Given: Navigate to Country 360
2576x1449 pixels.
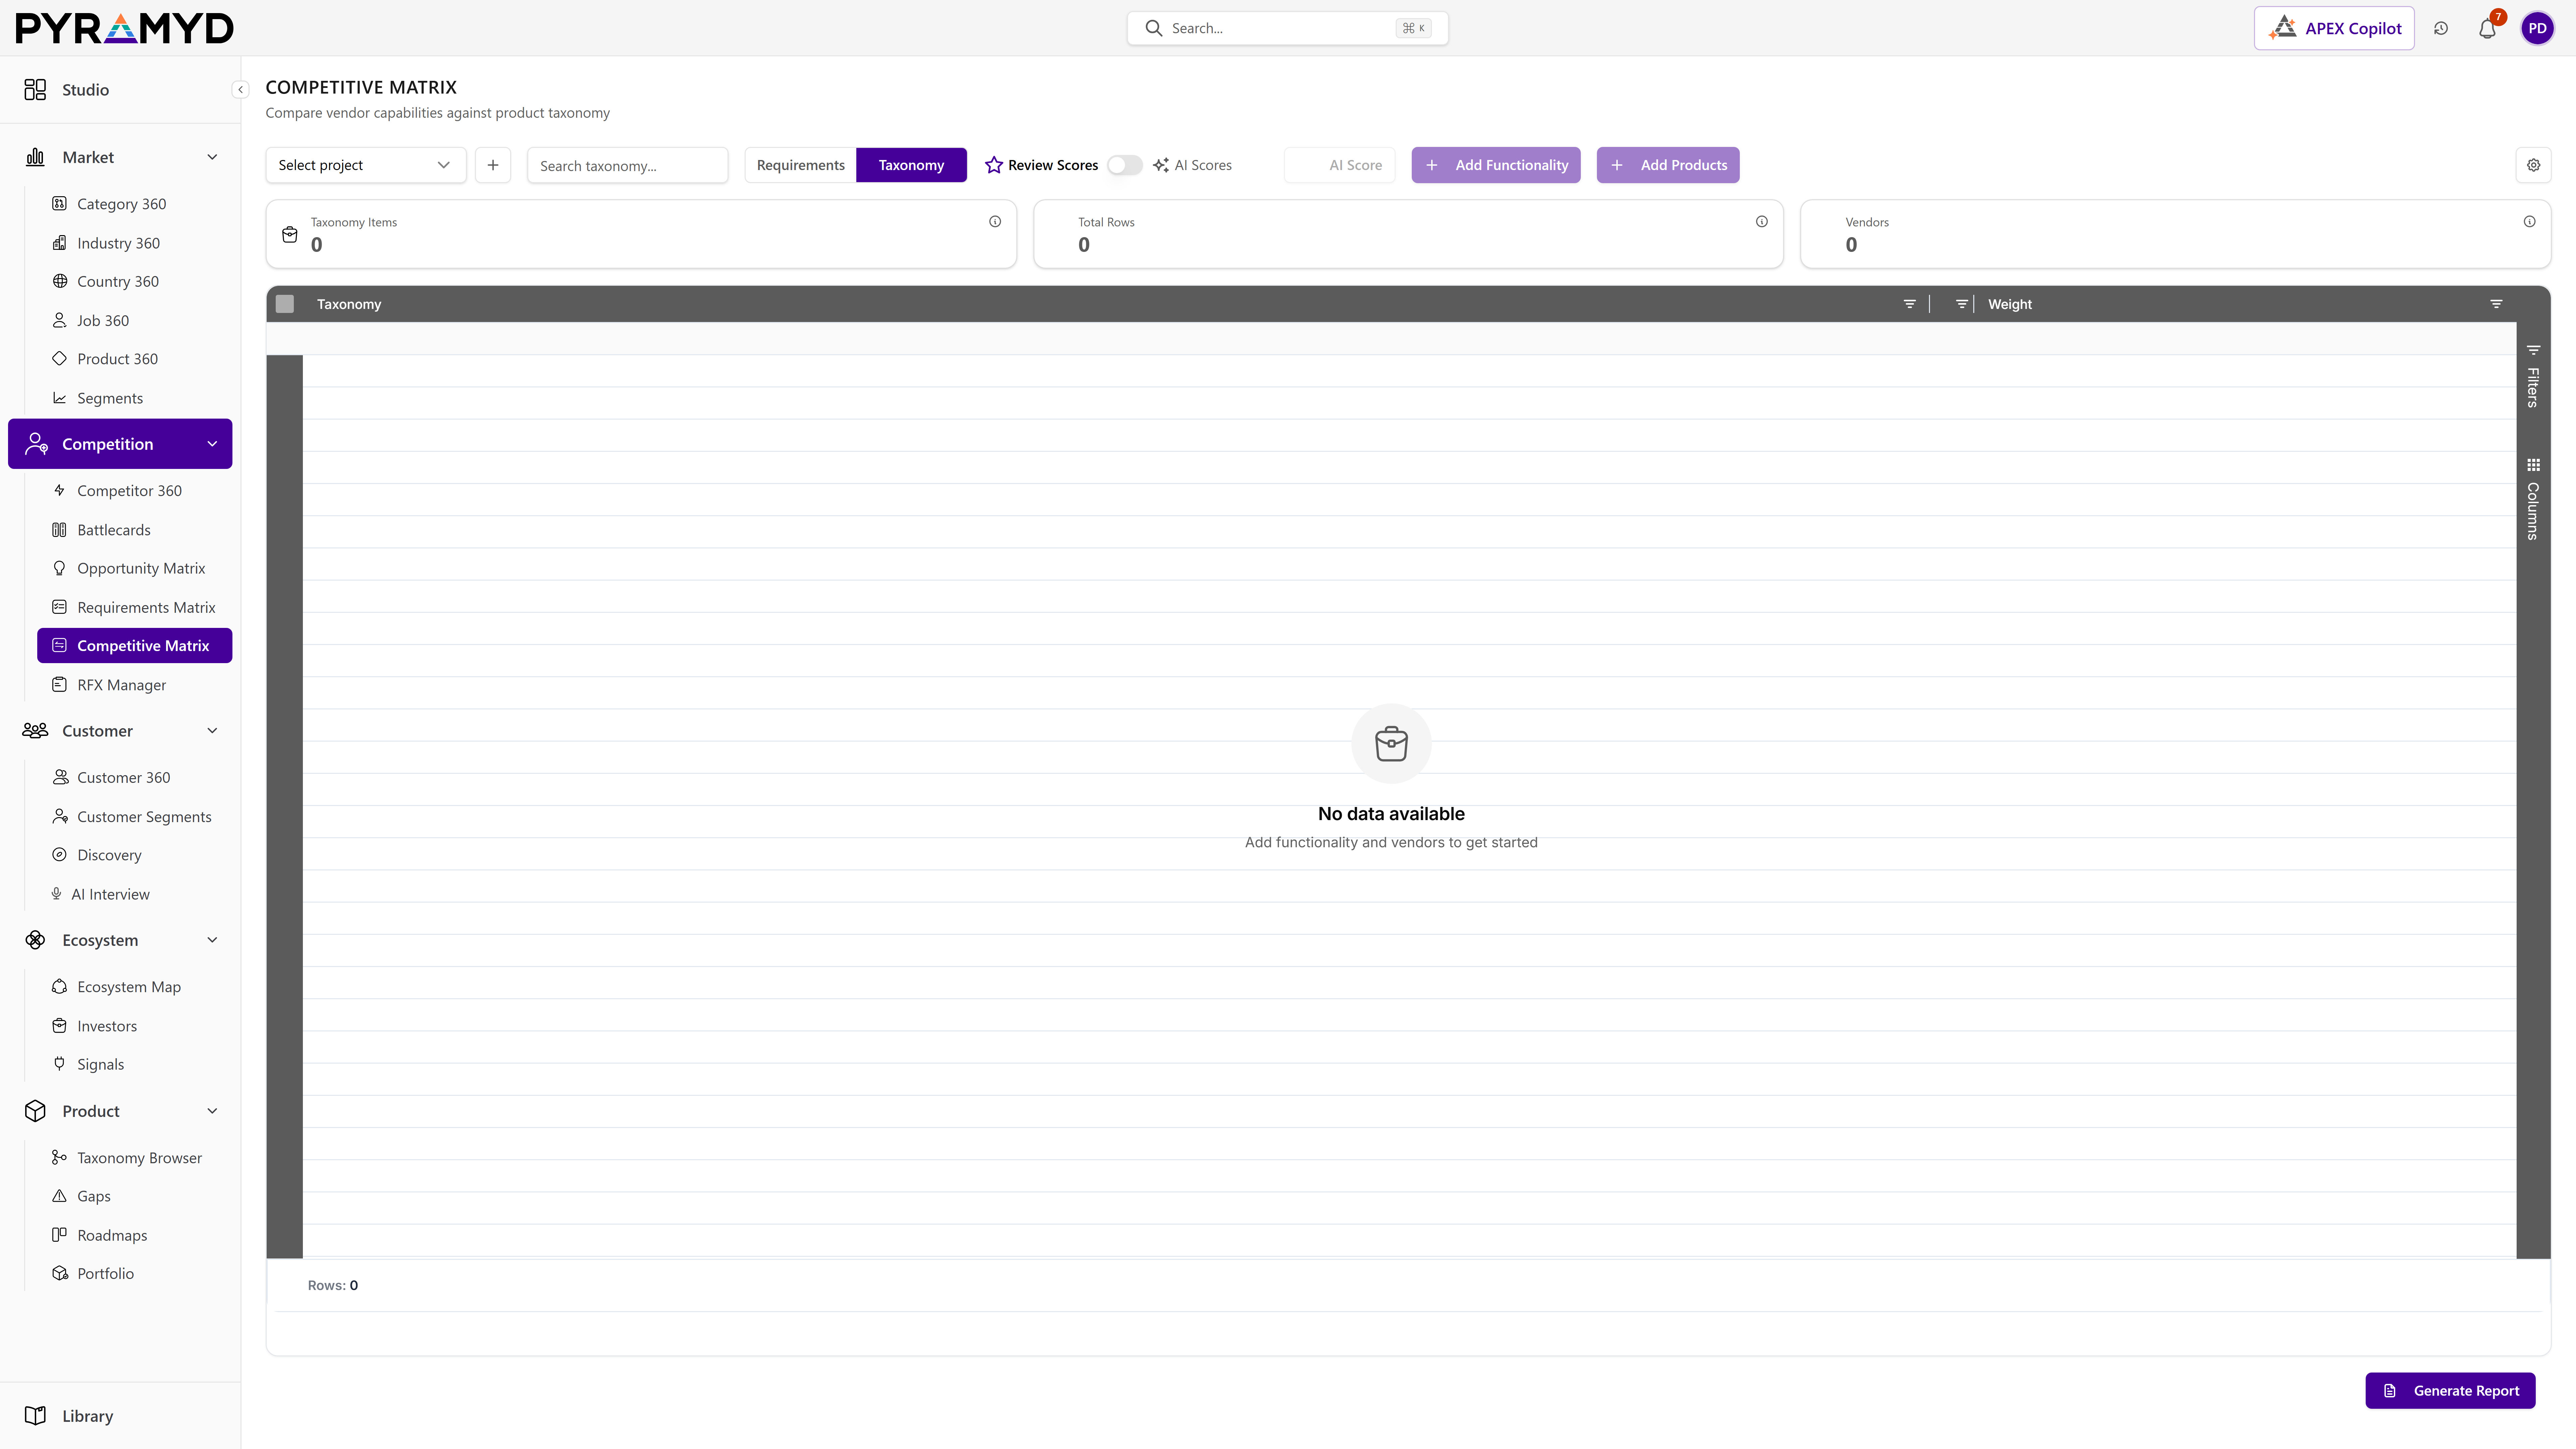Looking at the screenshot, I should tap(118, 282).
